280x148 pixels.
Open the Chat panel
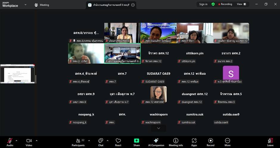(101, 141)
